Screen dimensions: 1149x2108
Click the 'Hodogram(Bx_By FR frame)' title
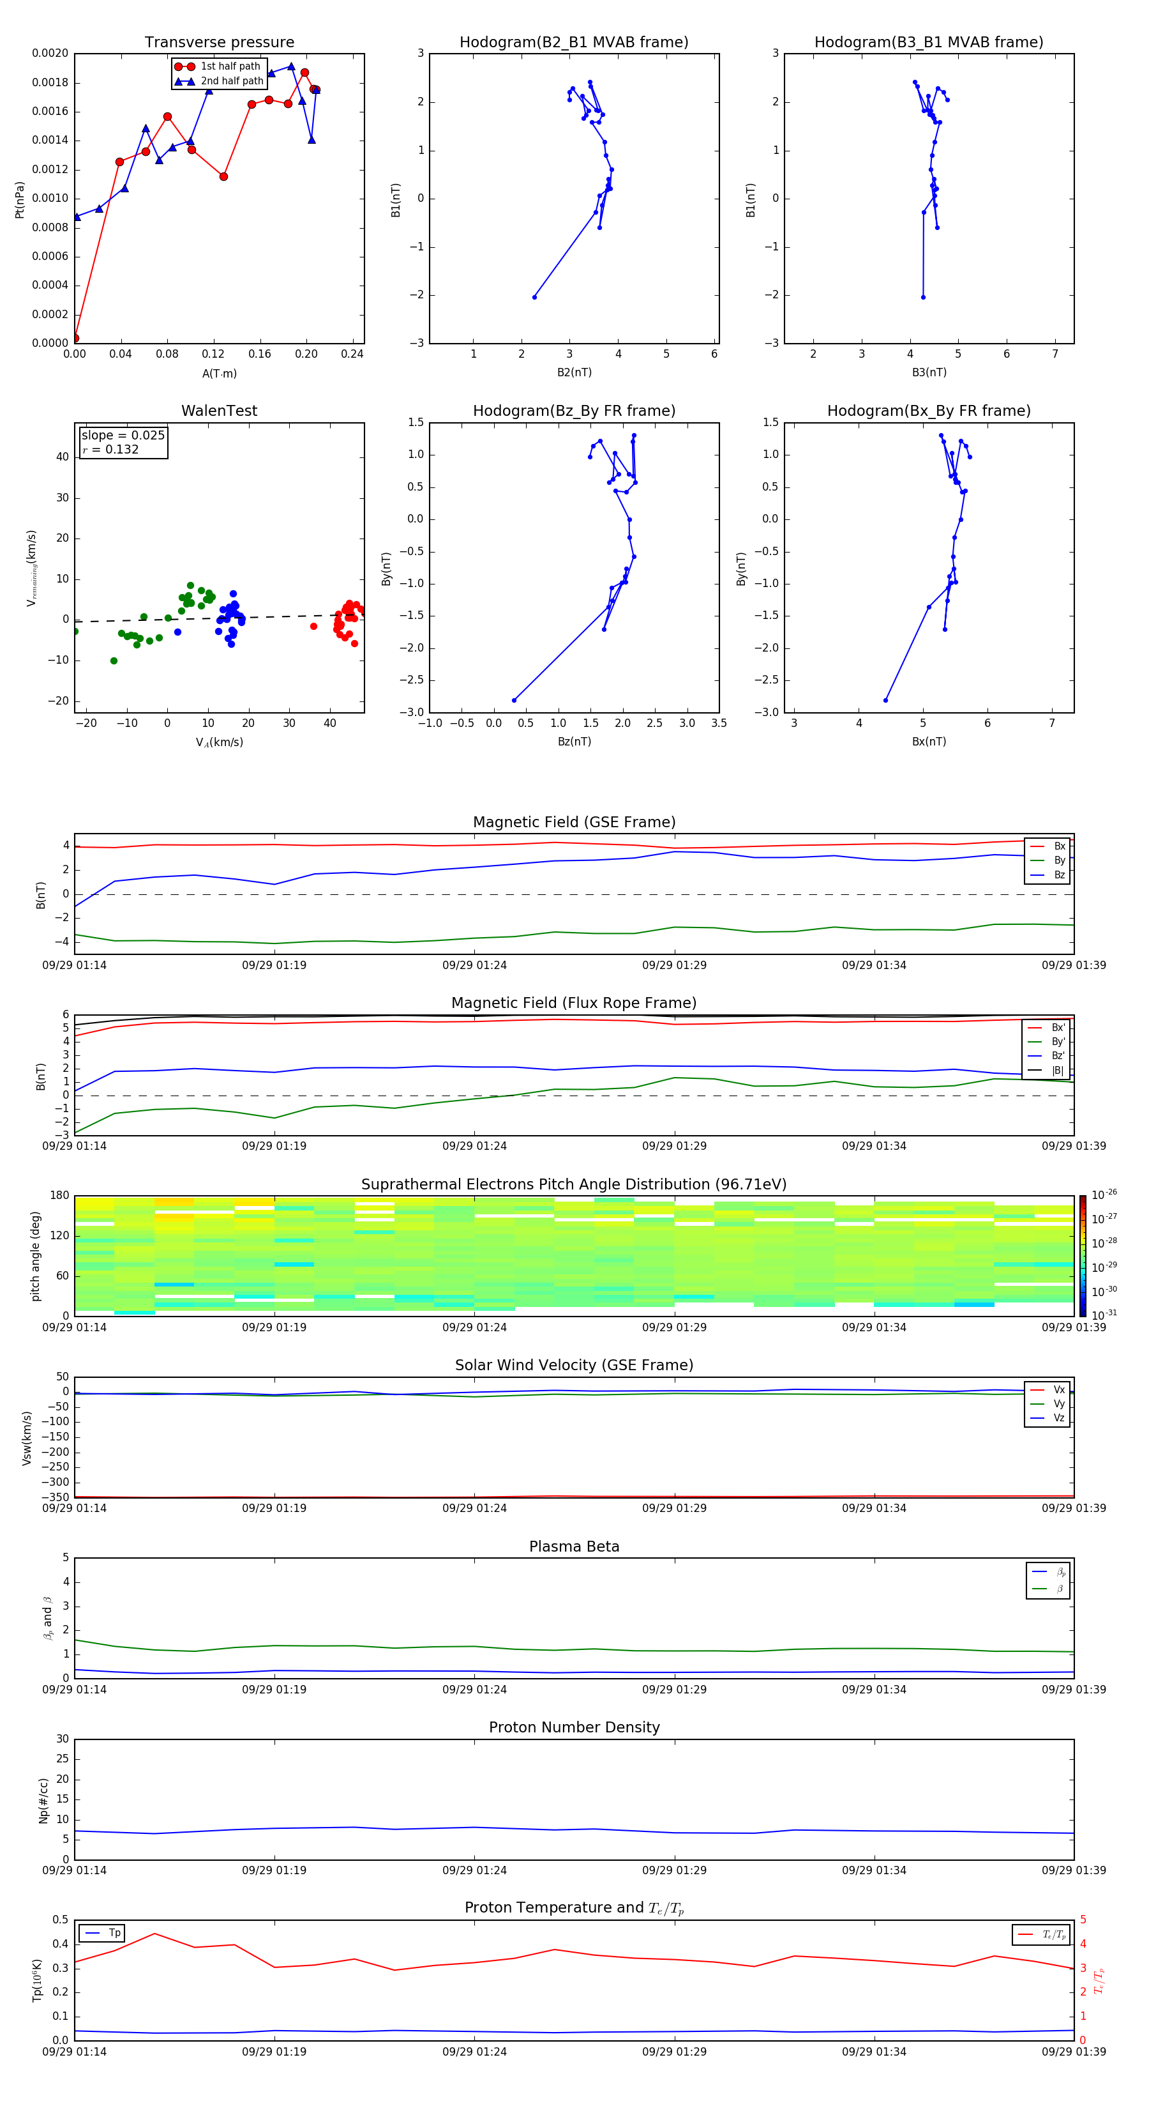tap(929, 411)
